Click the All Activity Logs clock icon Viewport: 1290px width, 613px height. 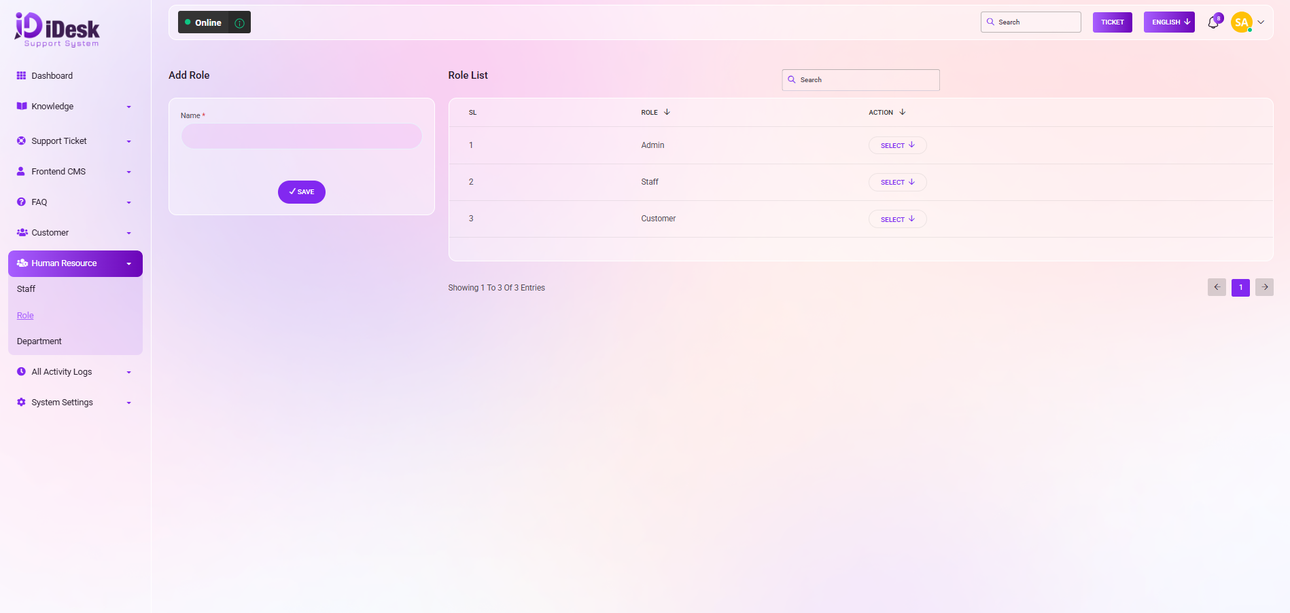pyautogui.click(x=21, y=372)
